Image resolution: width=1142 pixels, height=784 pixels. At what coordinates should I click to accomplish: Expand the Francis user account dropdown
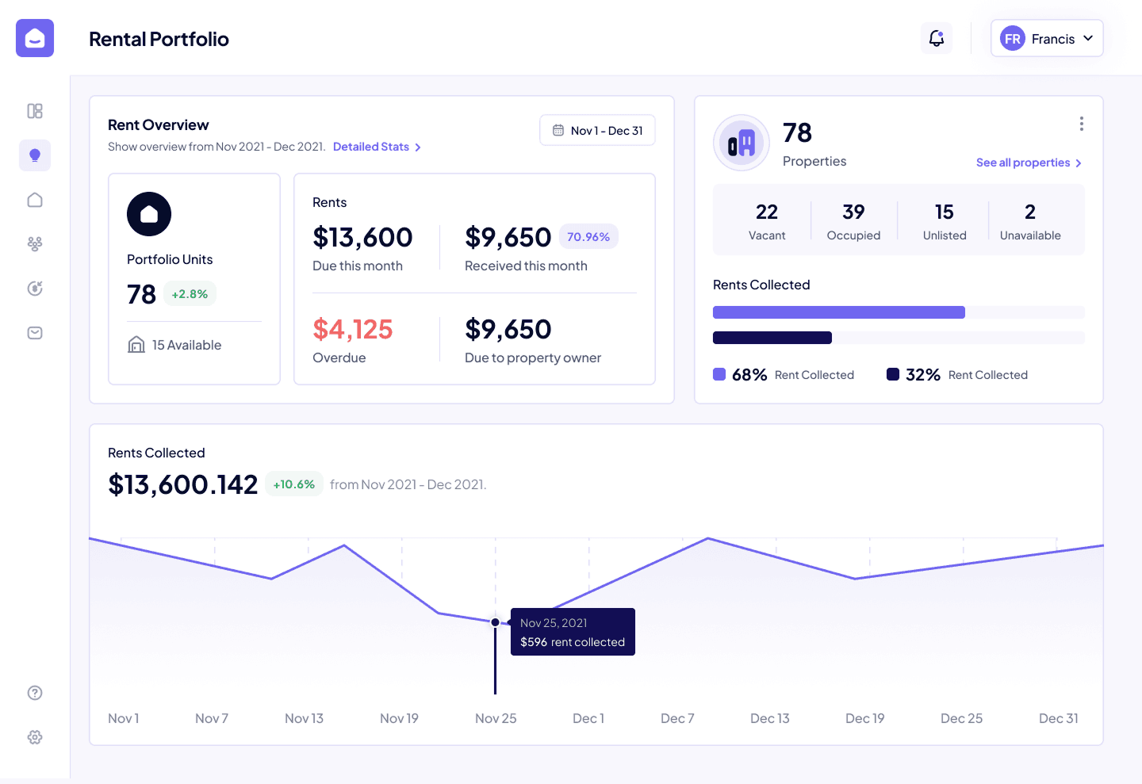[x=1047, y=38]
